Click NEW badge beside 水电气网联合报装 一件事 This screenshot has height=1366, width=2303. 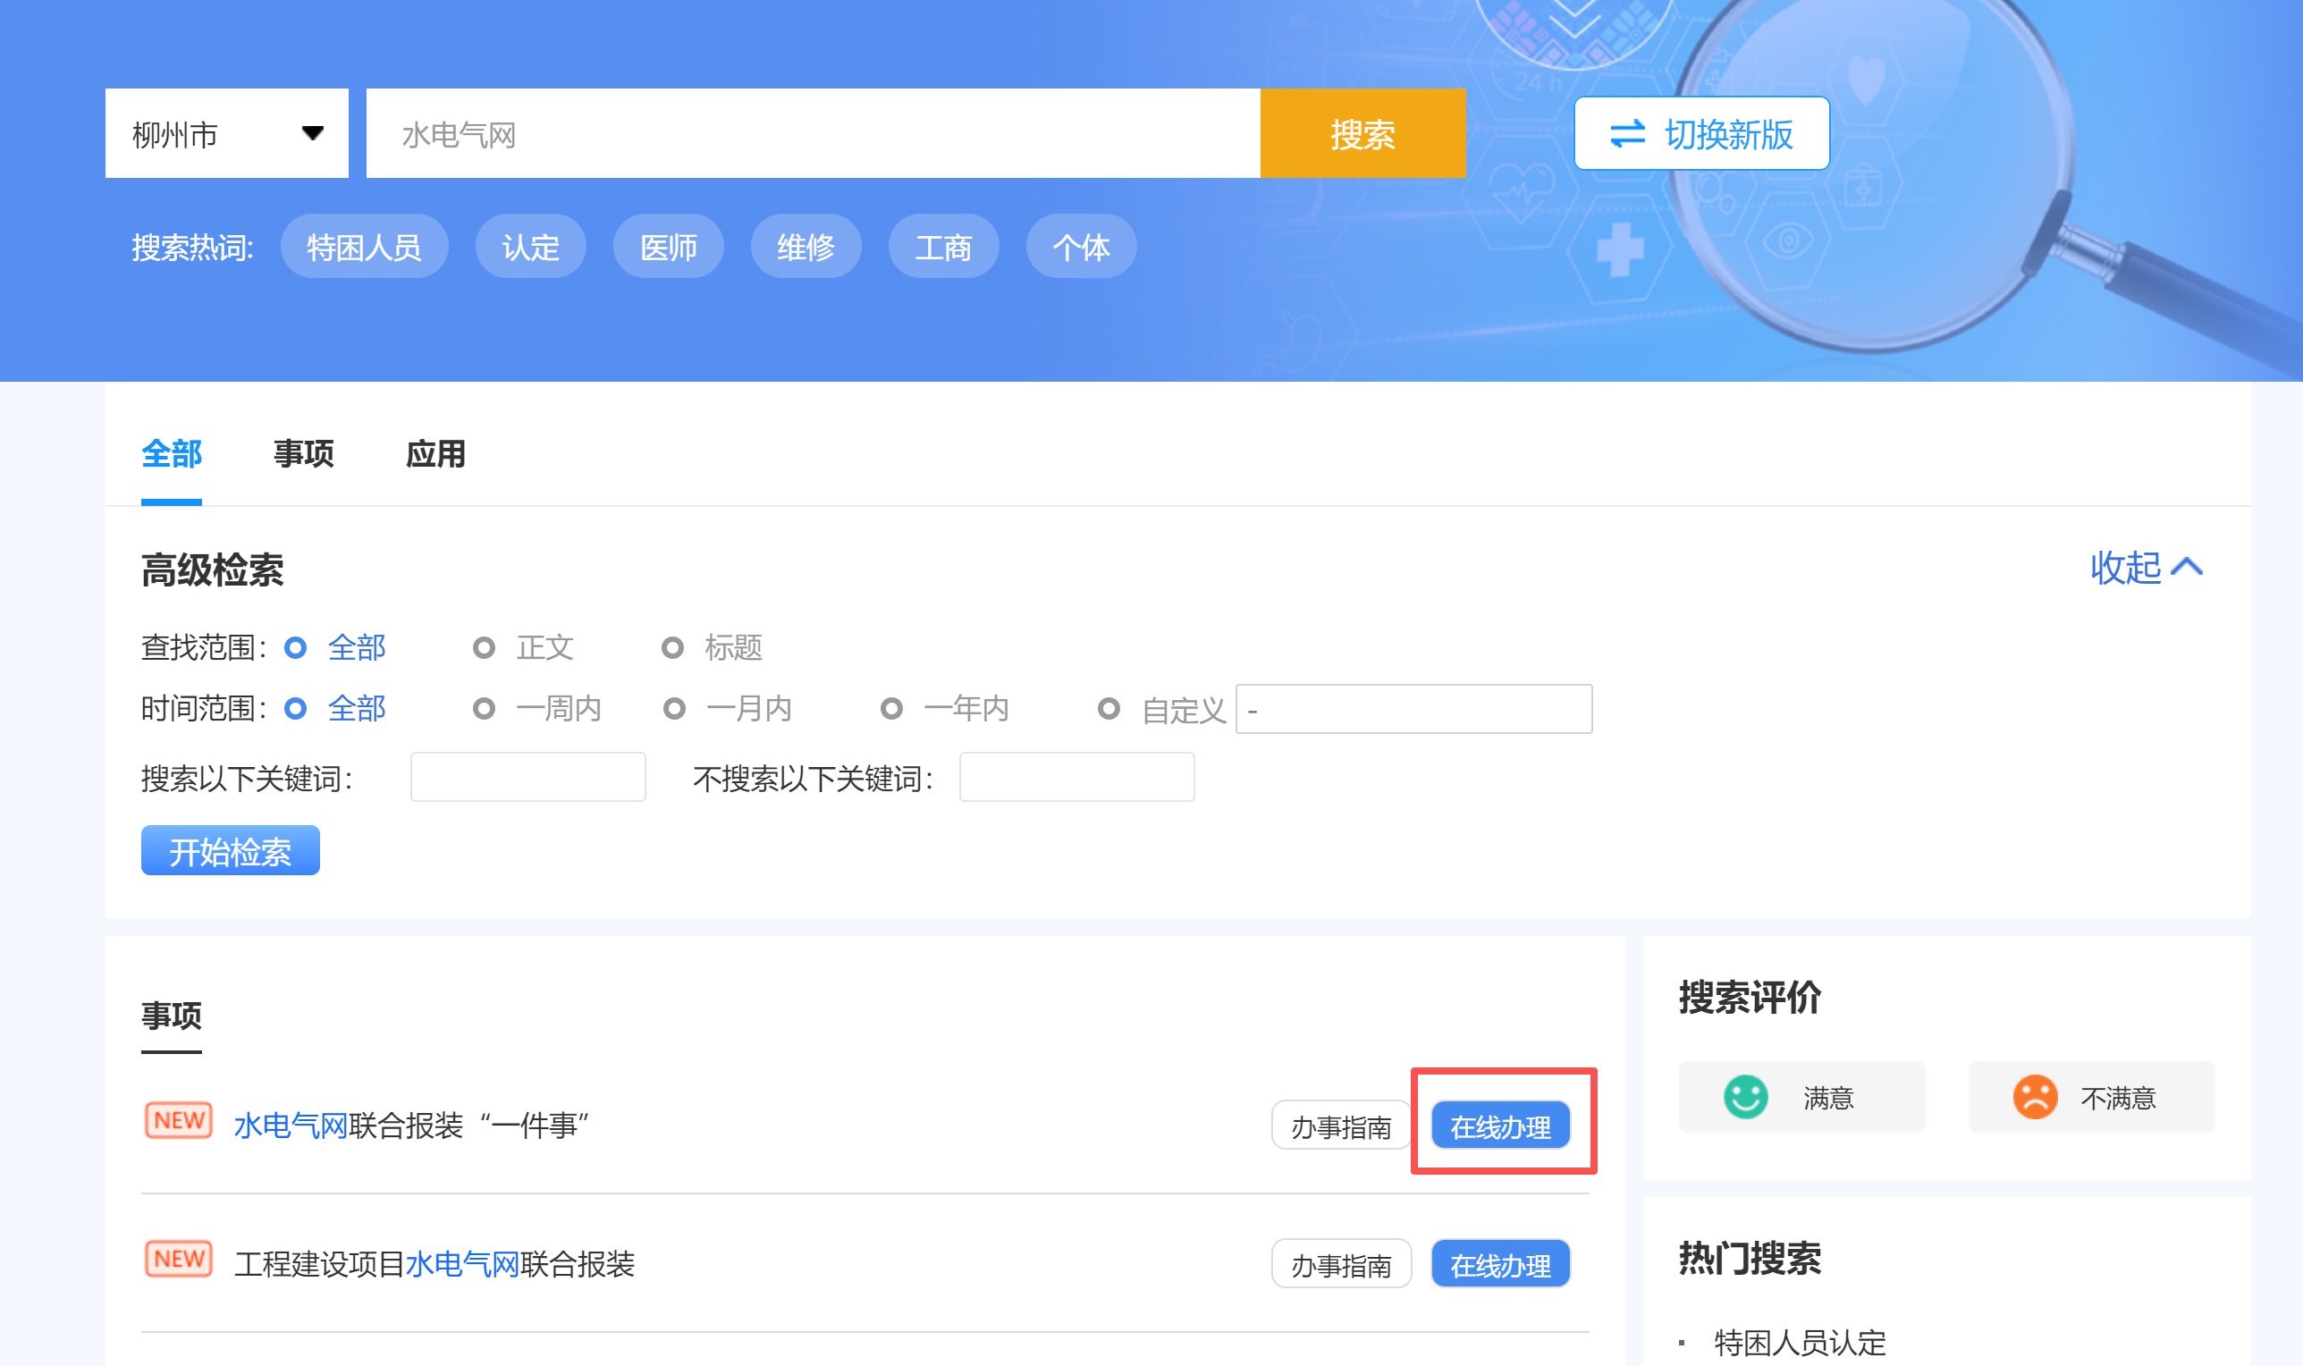tap(179, 1121)
